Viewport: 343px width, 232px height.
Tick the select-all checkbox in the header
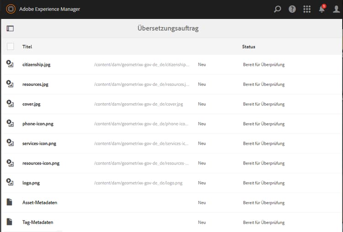[x=11, y=47]
